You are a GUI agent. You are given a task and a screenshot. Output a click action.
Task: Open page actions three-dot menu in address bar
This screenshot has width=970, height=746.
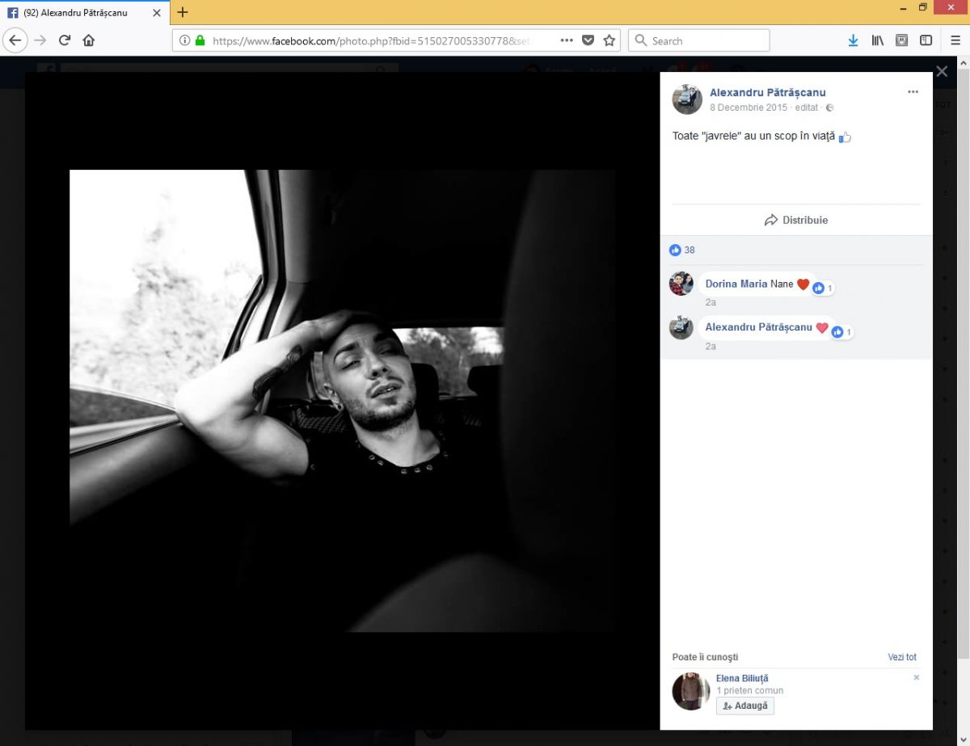pyautogui.click(x=566, y=40)
